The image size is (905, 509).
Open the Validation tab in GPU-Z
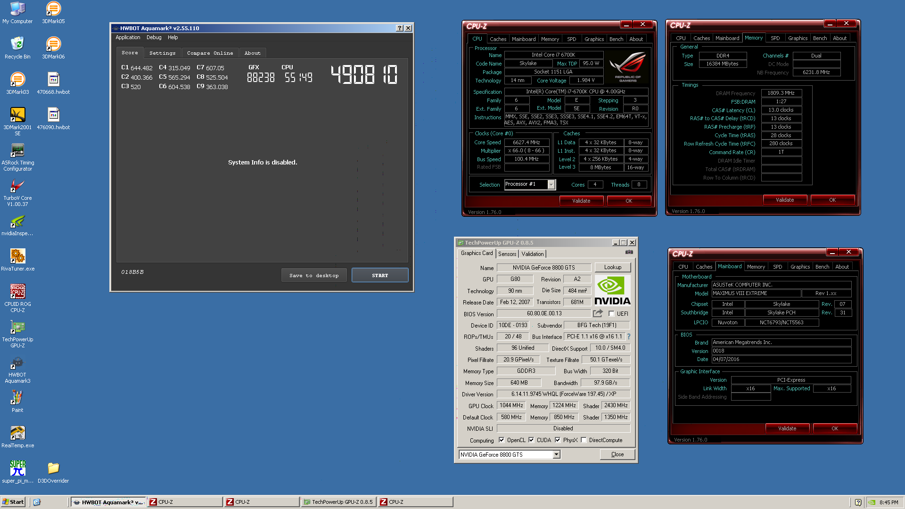tap(533, 254)
